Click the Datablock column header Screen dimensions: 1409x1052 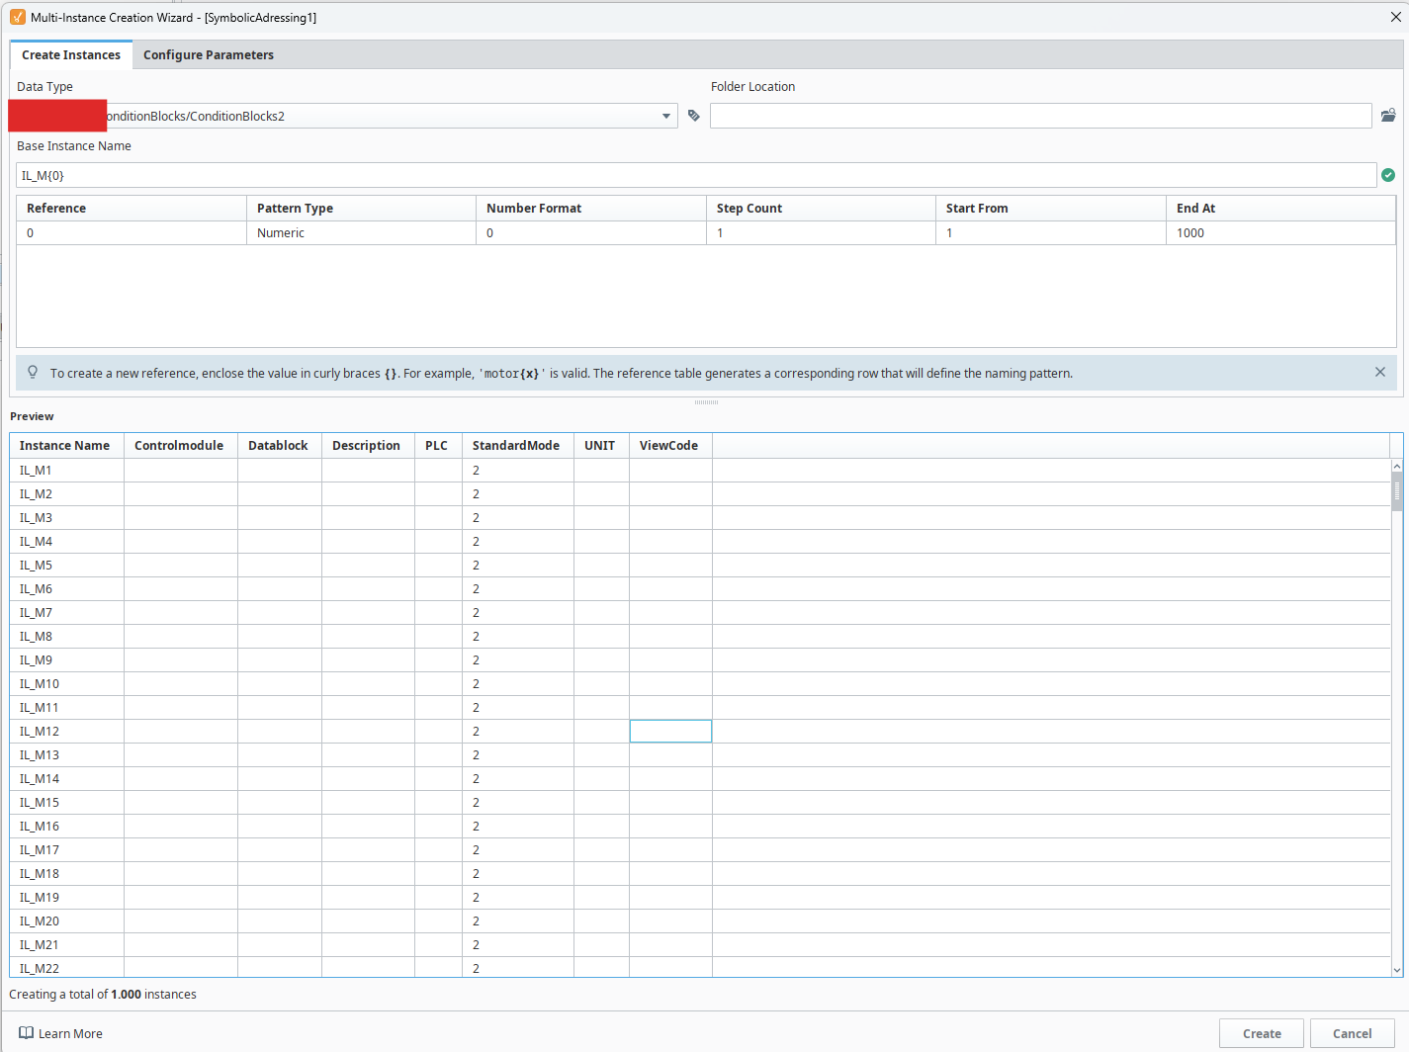coord(280,446)
